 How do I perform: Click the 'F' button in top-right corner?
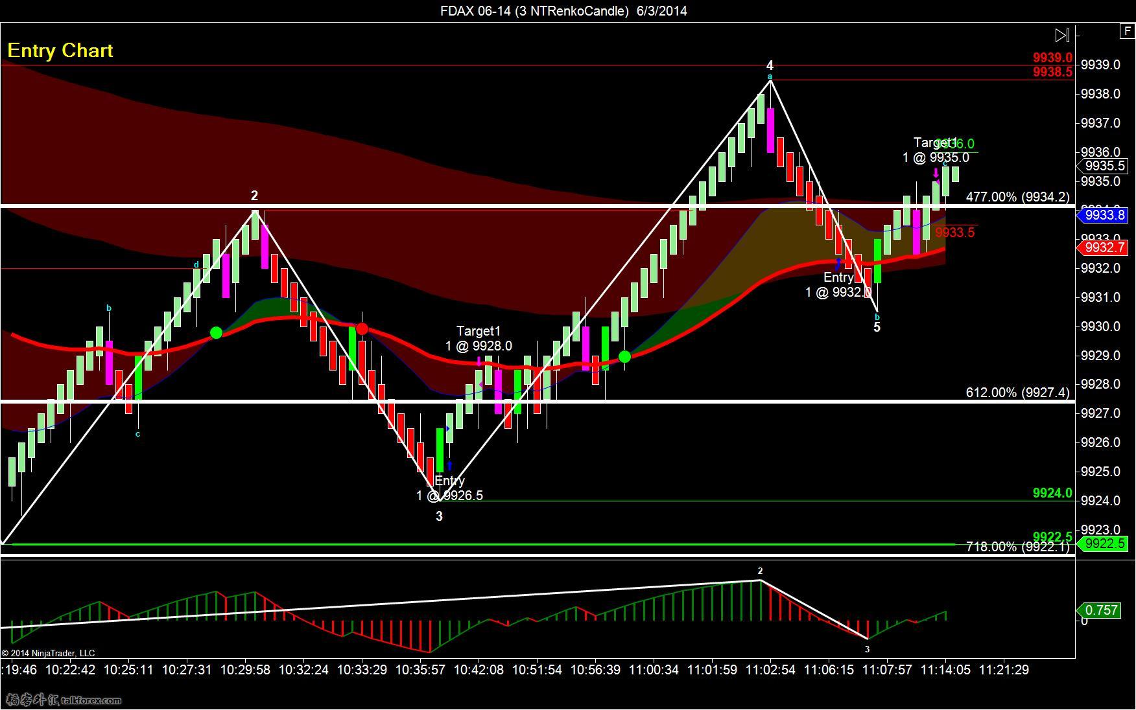pyautogui.click(x=1128, y=31)
